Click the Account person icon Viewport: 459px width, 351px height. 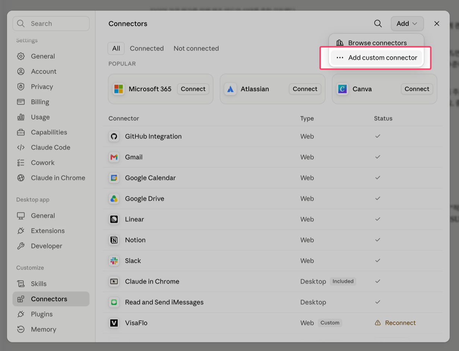21,71
